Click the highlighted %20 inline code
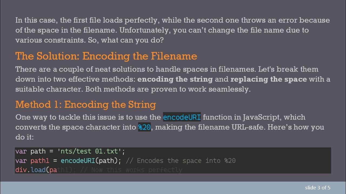 click(x=144, y=127)
